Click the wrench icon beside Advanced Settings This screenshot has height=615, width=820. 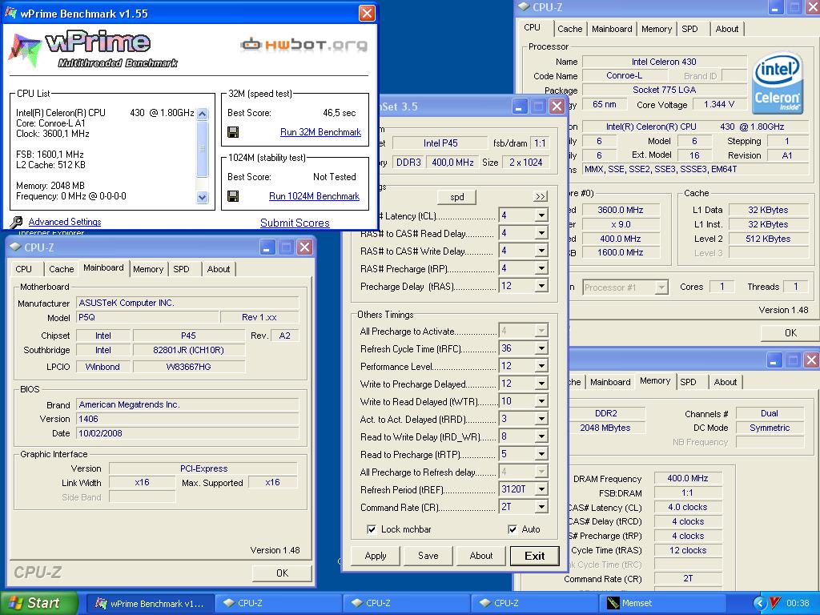pos(17,222)
